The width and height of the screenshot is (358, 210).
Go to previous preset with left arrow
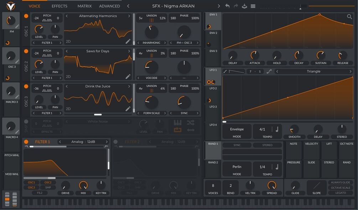coord(128,6)
